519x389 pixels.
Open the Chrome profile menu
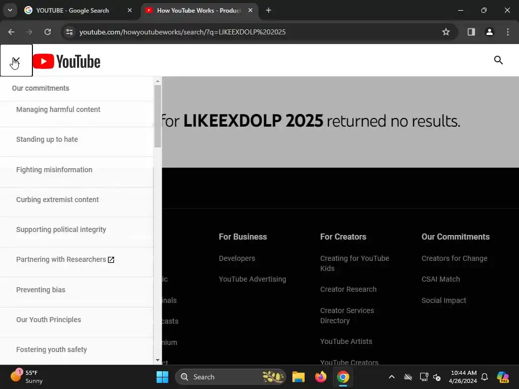[489, 32]
